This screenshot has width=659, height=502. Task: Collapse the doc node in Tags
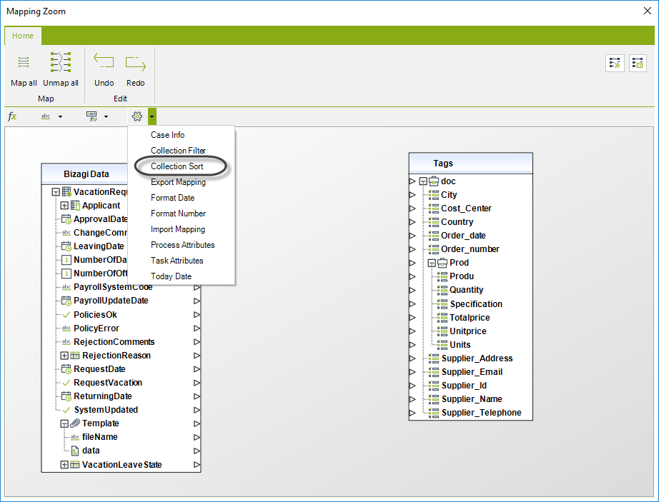coord(423,181)
